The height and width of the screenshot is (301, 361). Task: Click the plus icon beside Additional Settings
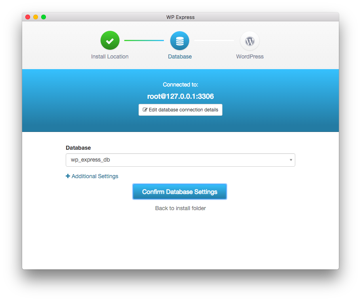click(x=68, y=176)
